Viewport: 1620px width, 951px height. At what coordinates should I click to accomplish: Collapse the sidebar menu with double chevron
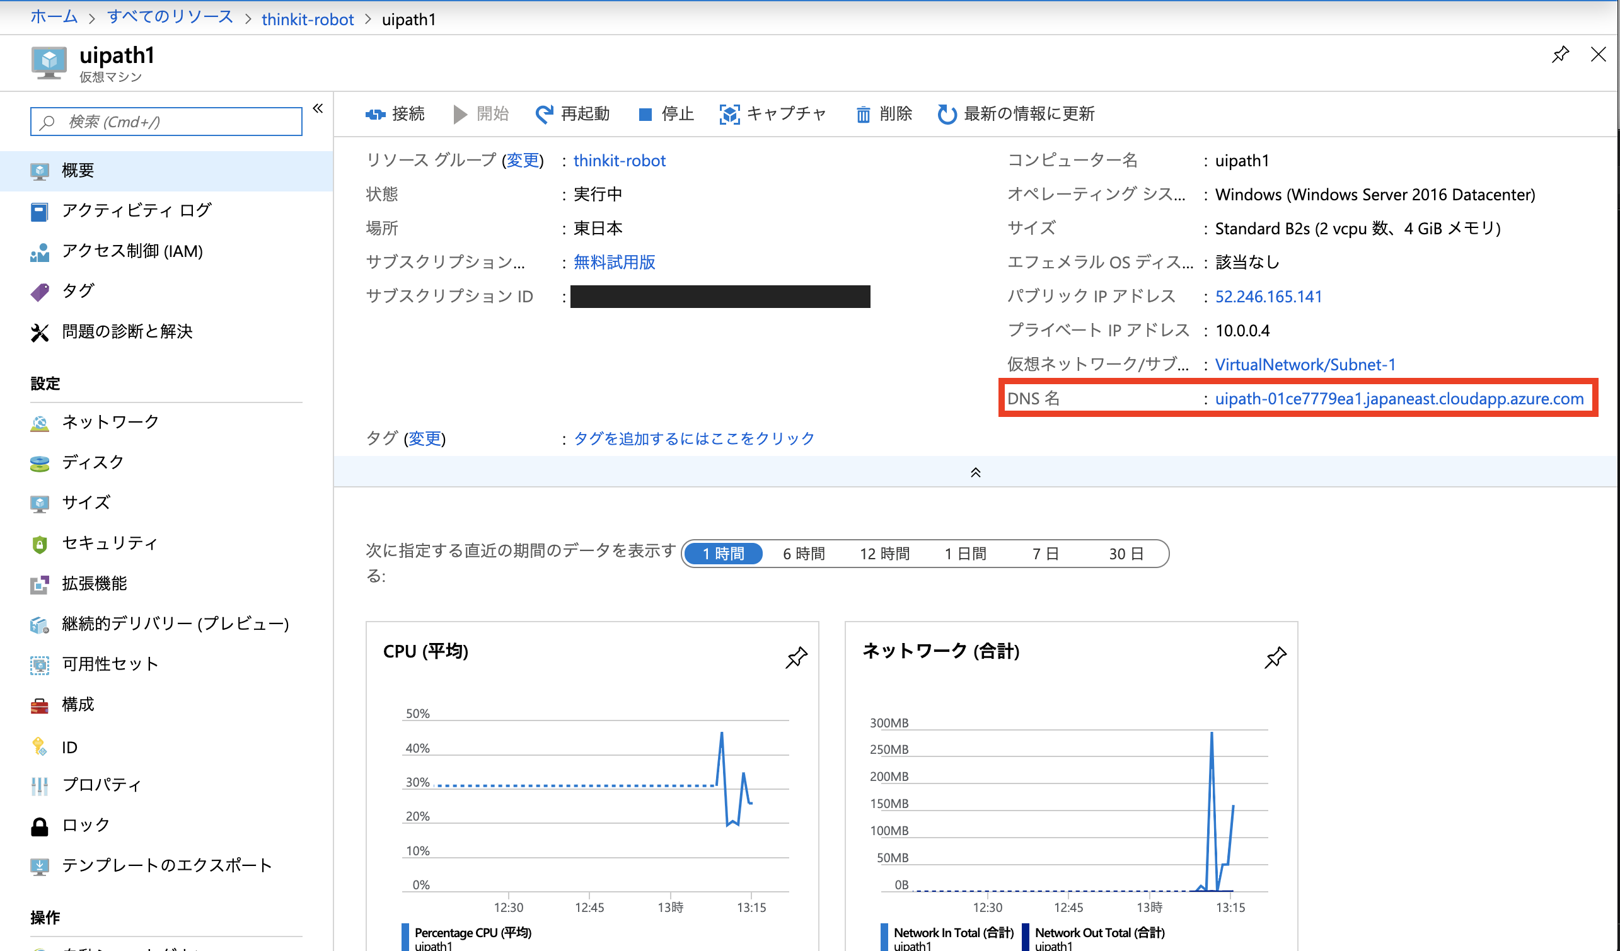coord(318,108)
